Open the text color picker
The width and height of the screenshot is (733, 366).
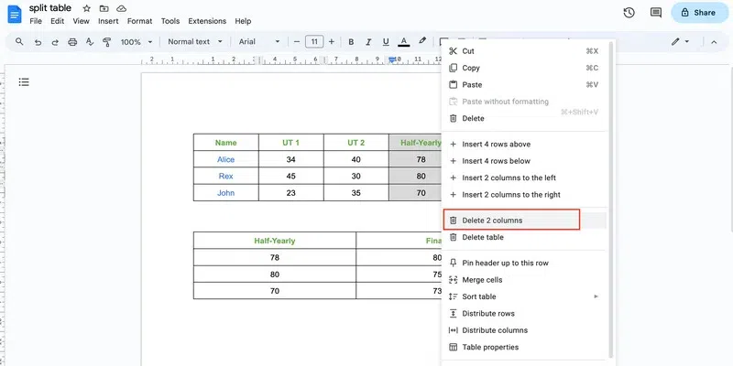(x=404, y=42)
